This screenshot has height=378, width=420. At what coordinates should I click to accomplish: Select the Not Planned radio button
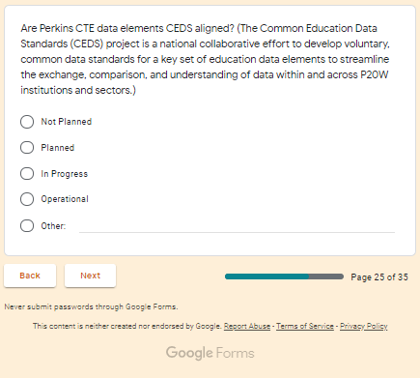(x=27, y=122)
